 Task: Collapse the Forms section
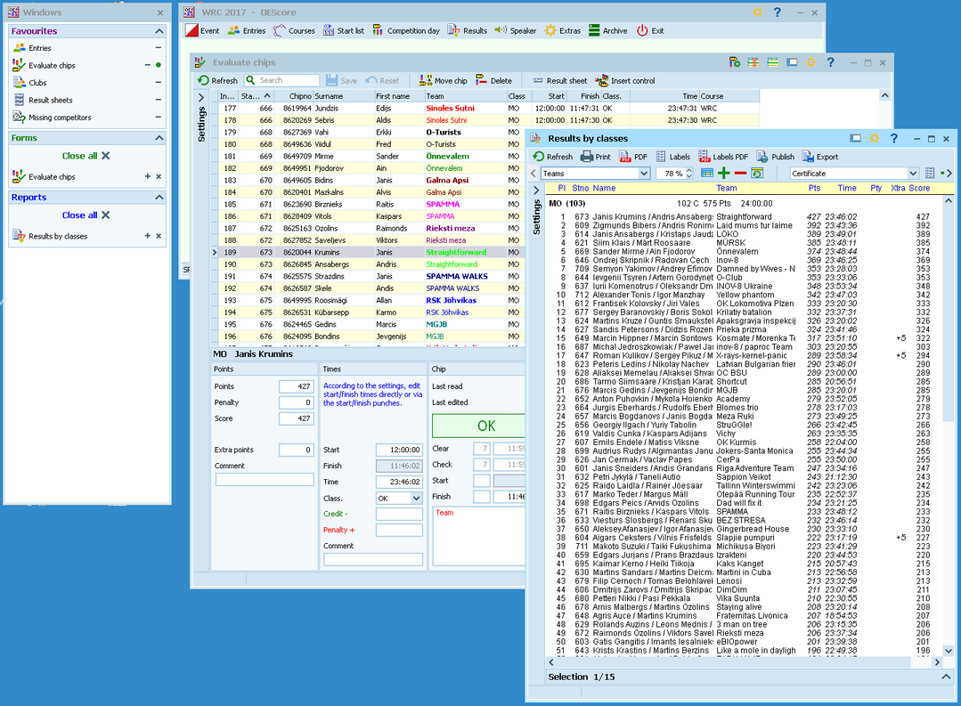pos(159,138)
